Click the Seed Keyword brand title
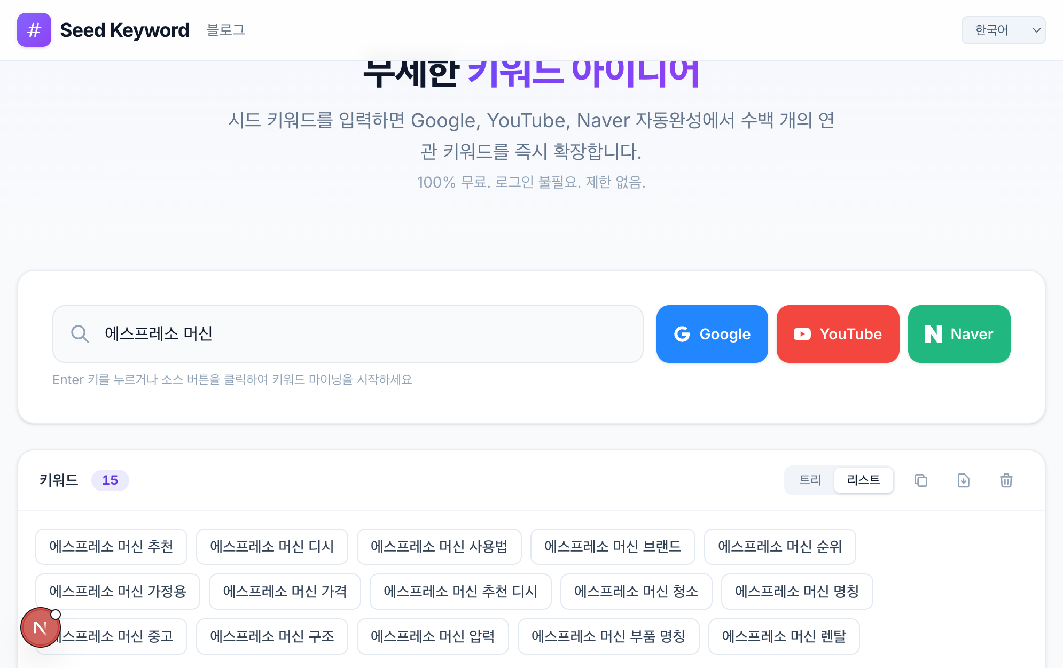The height and width of the screenshot is (668, 1063). (124, 30)
